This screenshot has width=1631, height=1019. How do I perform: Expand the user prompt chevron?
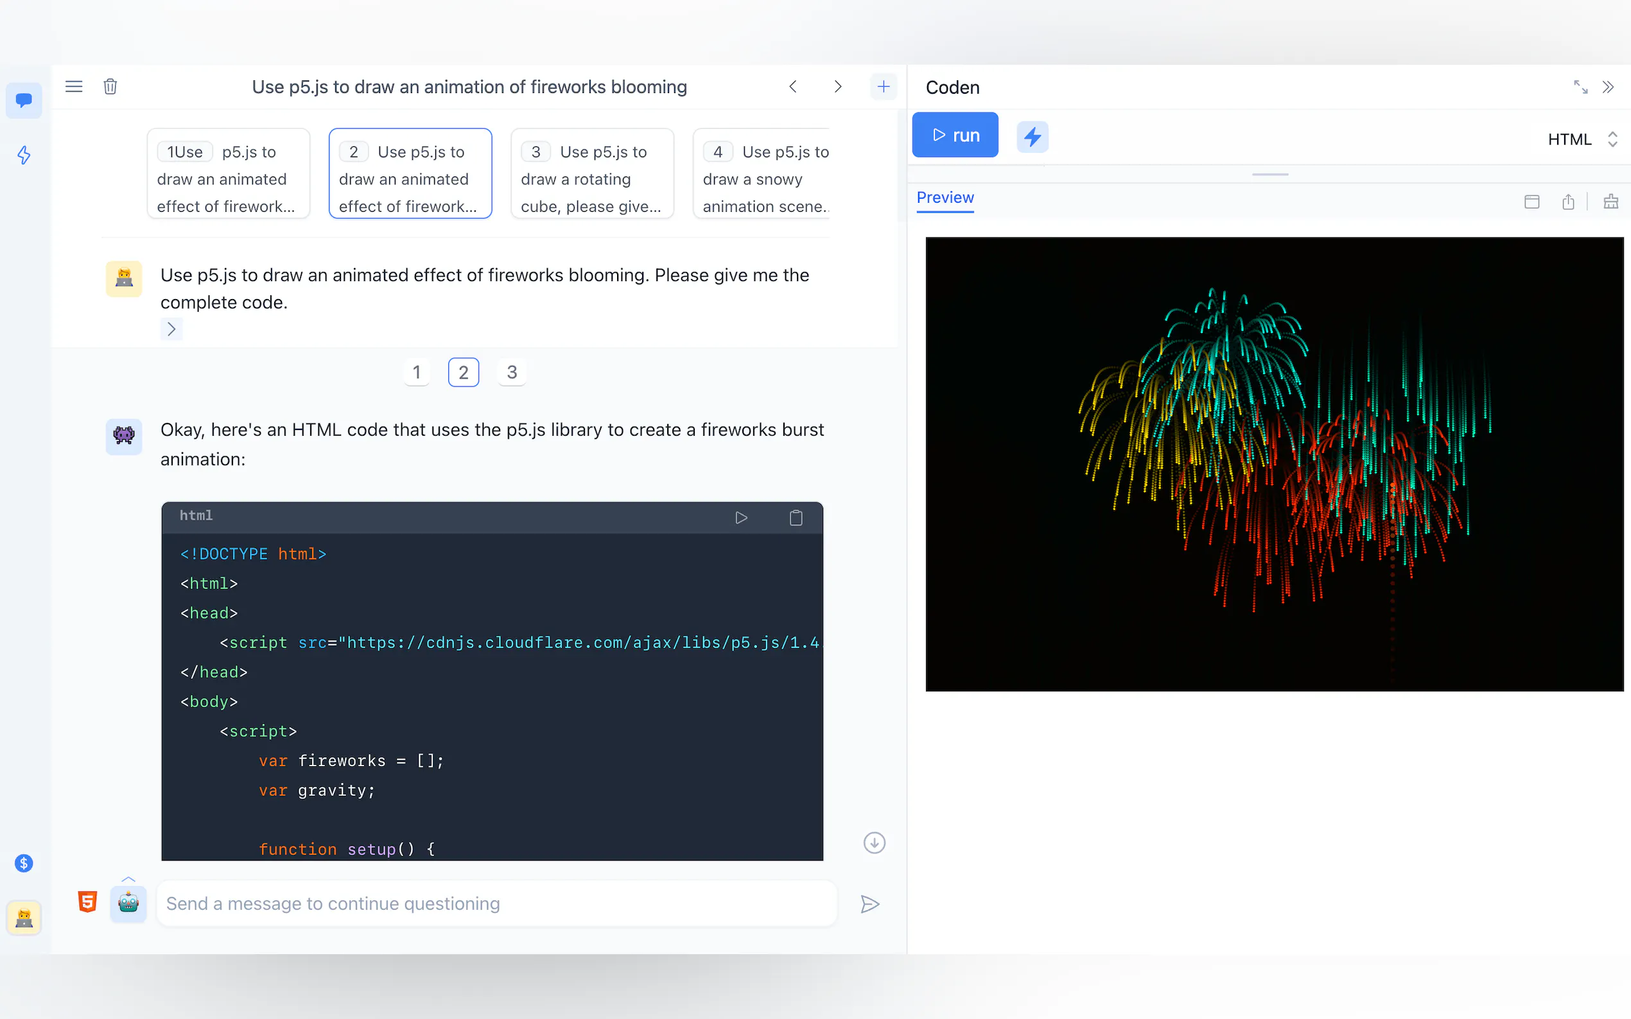(171, 329)
